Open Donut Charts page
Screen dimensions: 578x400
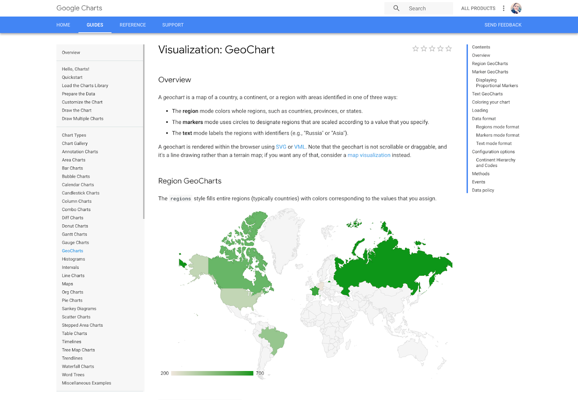pyautogui.click(x=75, y=226)
